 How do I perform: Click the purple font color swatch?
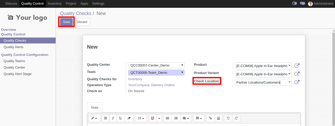point(152,118)
